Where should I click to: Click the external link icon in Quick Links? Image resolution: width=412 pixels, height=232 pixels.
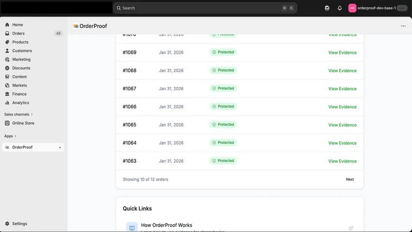[x=351, y=228]
